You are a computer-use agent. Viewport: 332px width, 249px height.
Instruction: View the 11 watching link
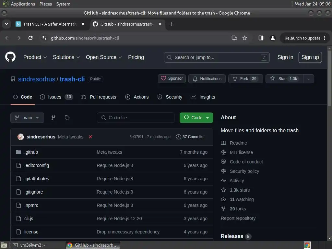coord(237,199)
